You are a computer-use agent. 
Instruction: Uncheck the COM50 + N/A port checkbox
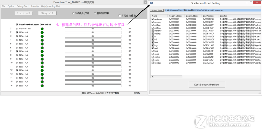tap(17, 29)
